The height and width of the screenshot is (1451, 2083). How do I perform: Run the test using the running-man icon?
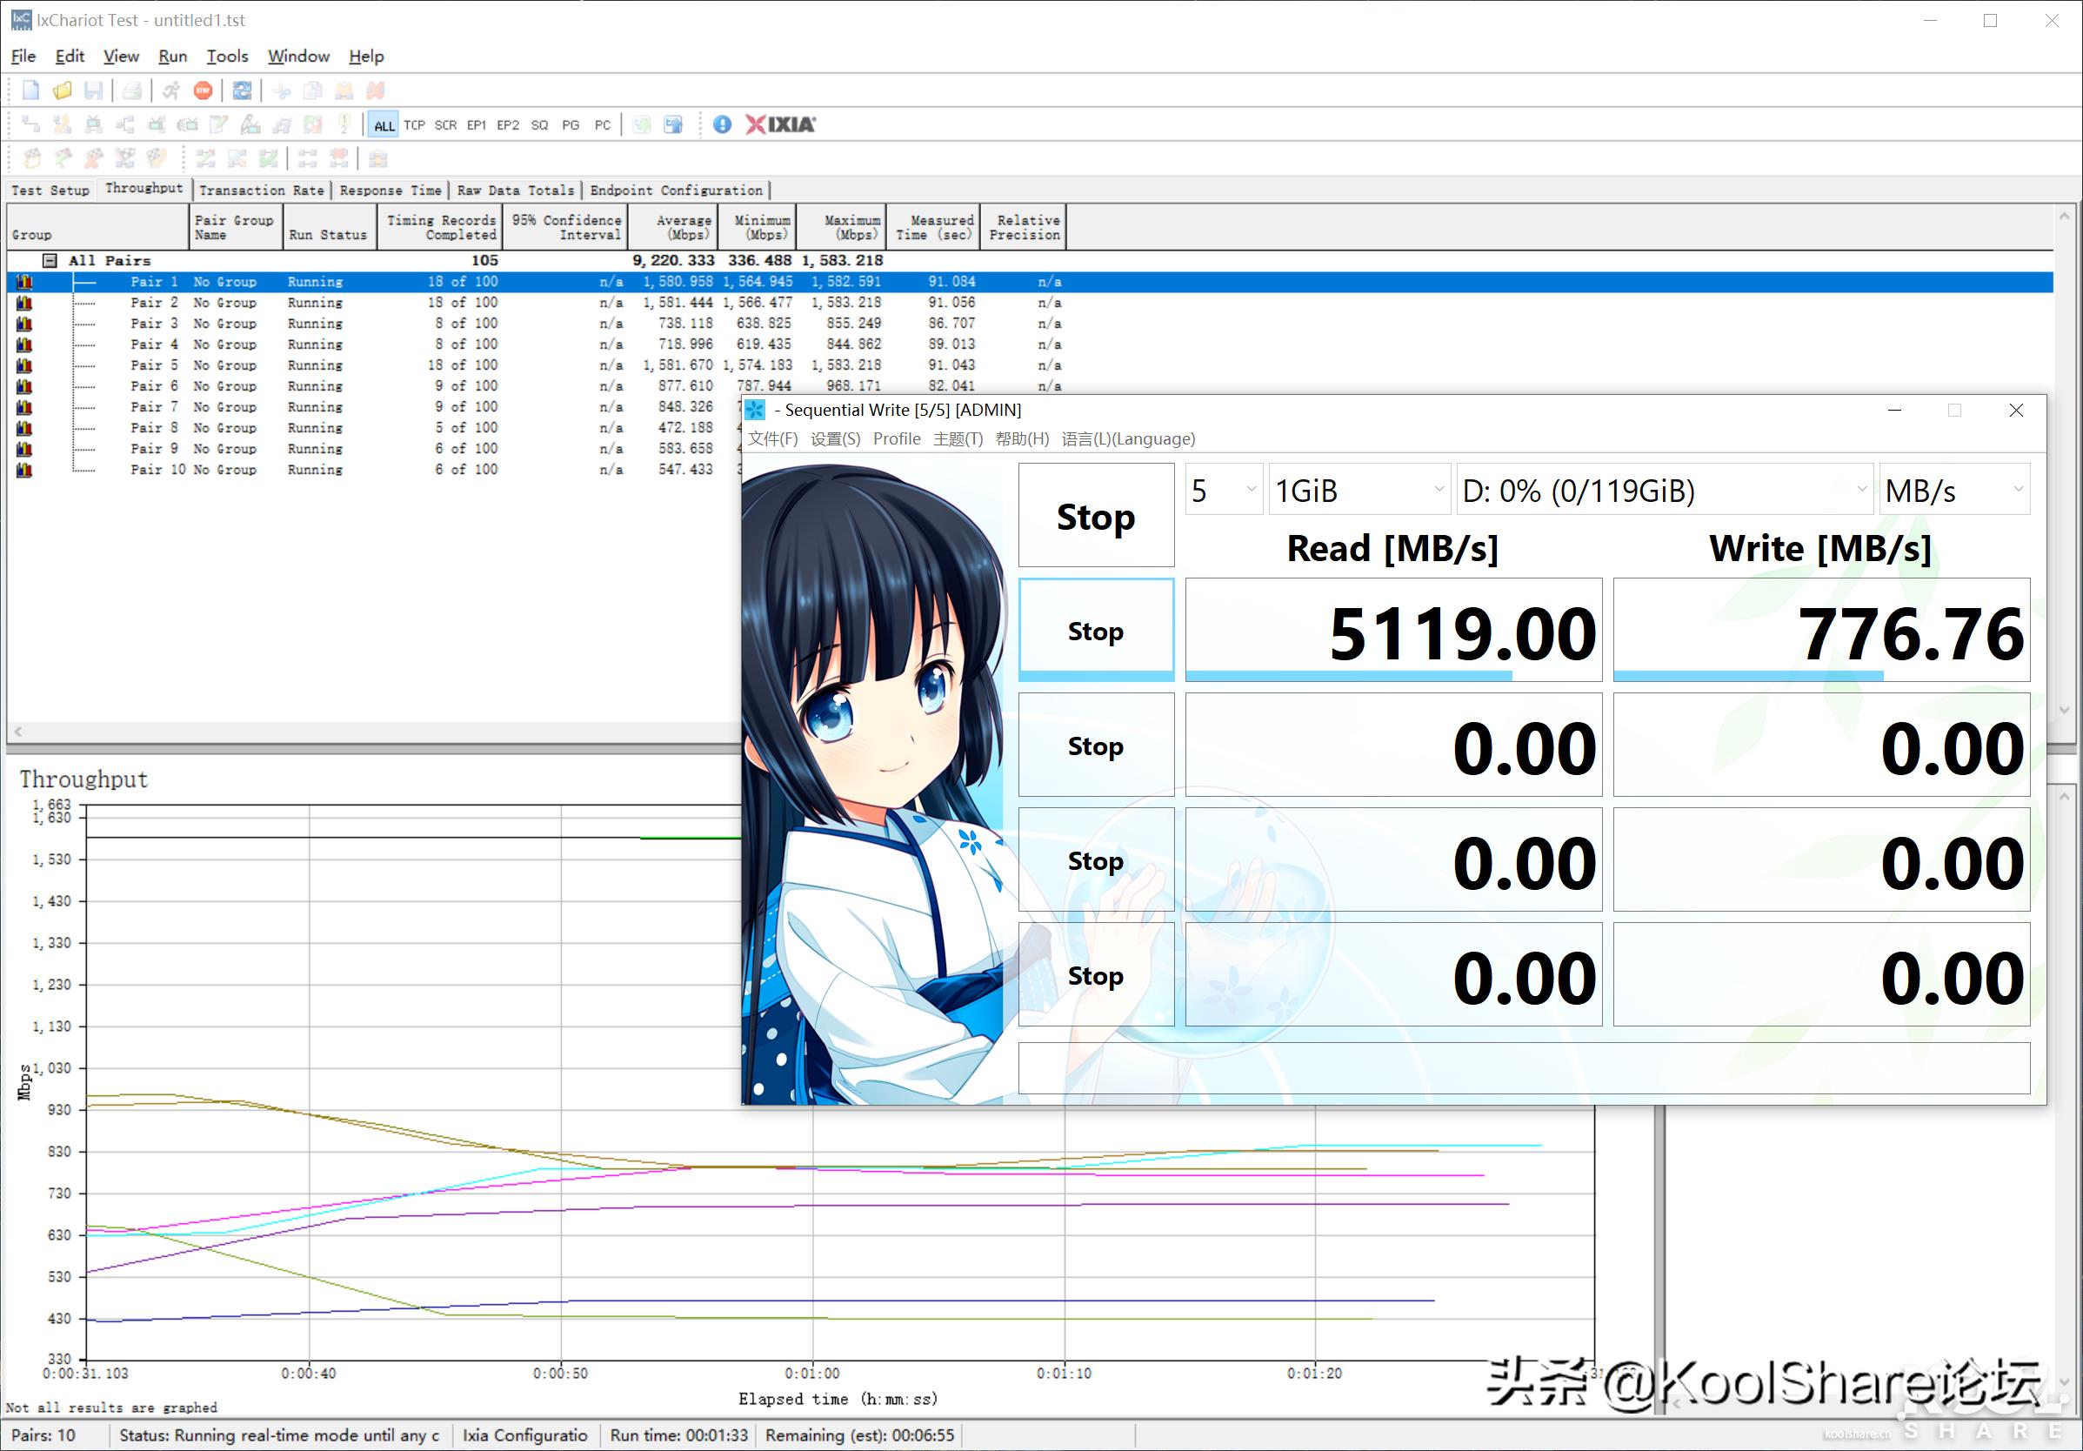(170, 90)
